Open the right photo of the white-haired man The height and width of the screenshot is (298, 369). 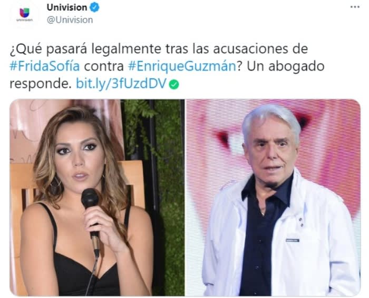point(273,197)
